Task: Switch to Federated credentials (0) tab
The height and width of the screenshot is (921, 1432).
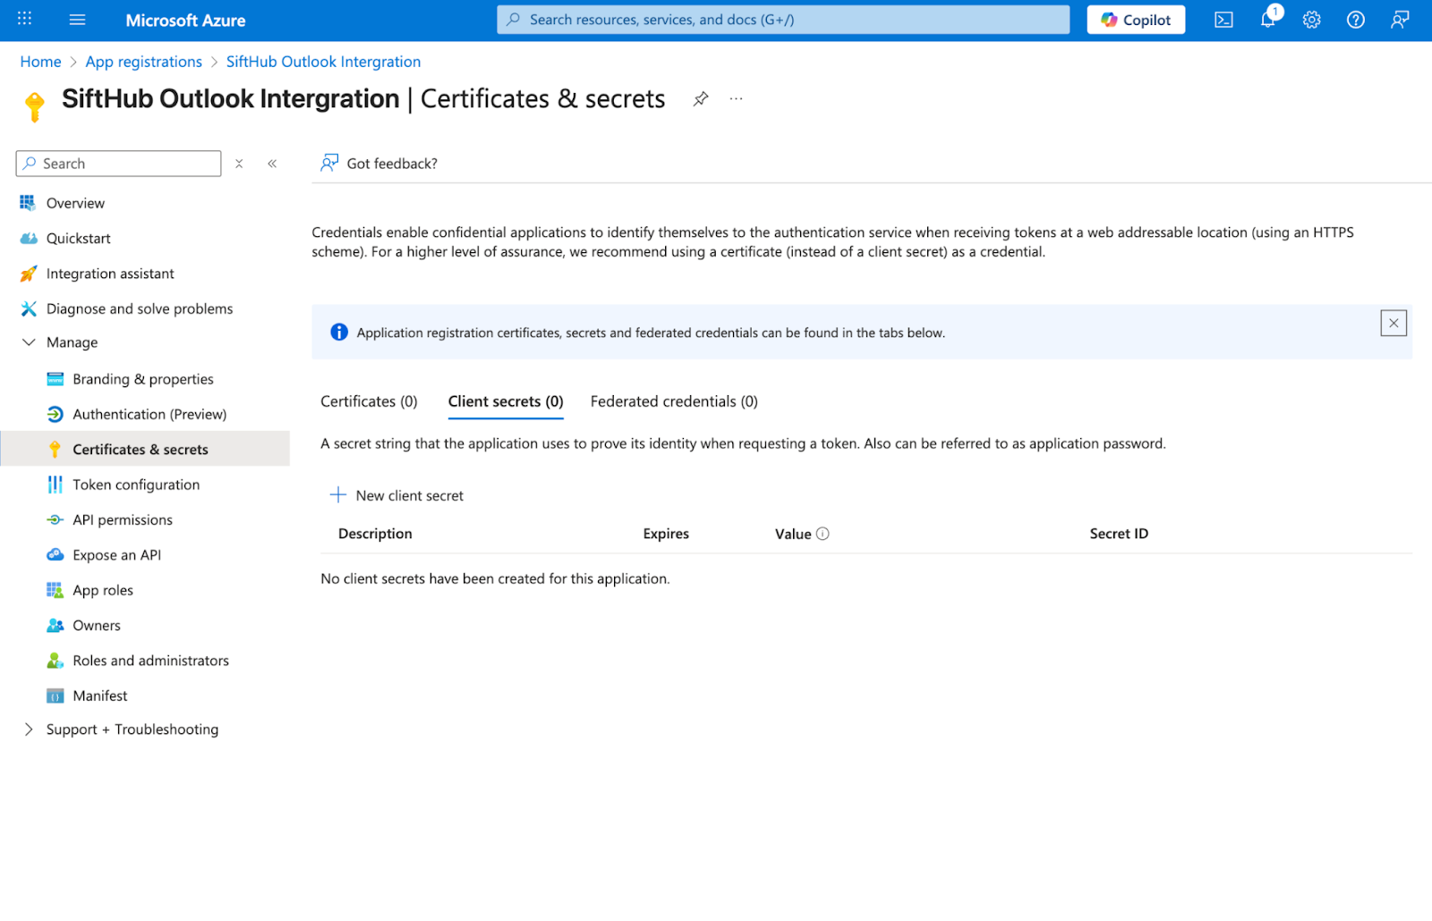Action: click(x=674, y=401)
